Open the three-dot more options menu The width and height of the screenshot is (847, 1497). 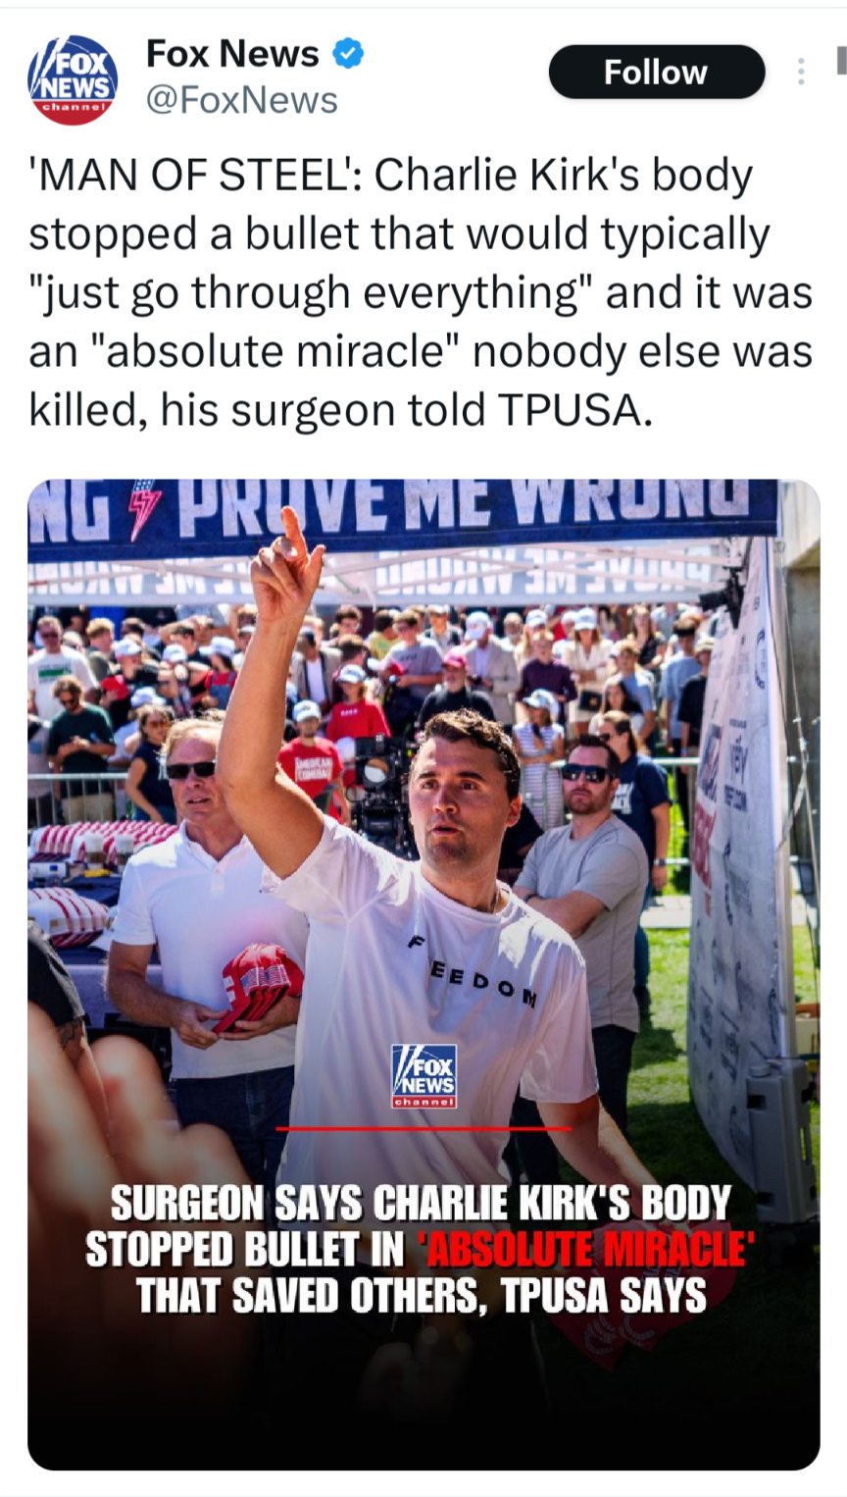[x=801, y=72]
